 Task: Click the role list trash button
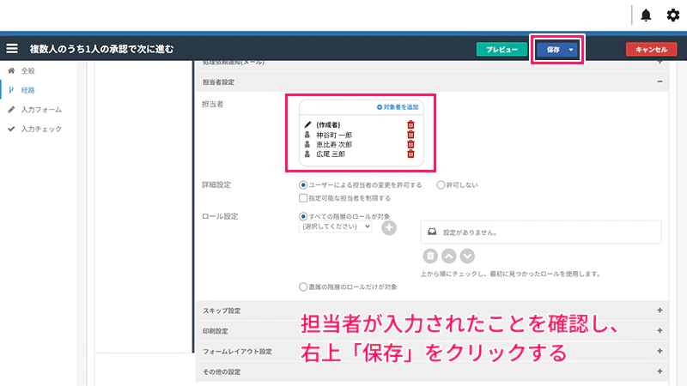click(430, 256)
